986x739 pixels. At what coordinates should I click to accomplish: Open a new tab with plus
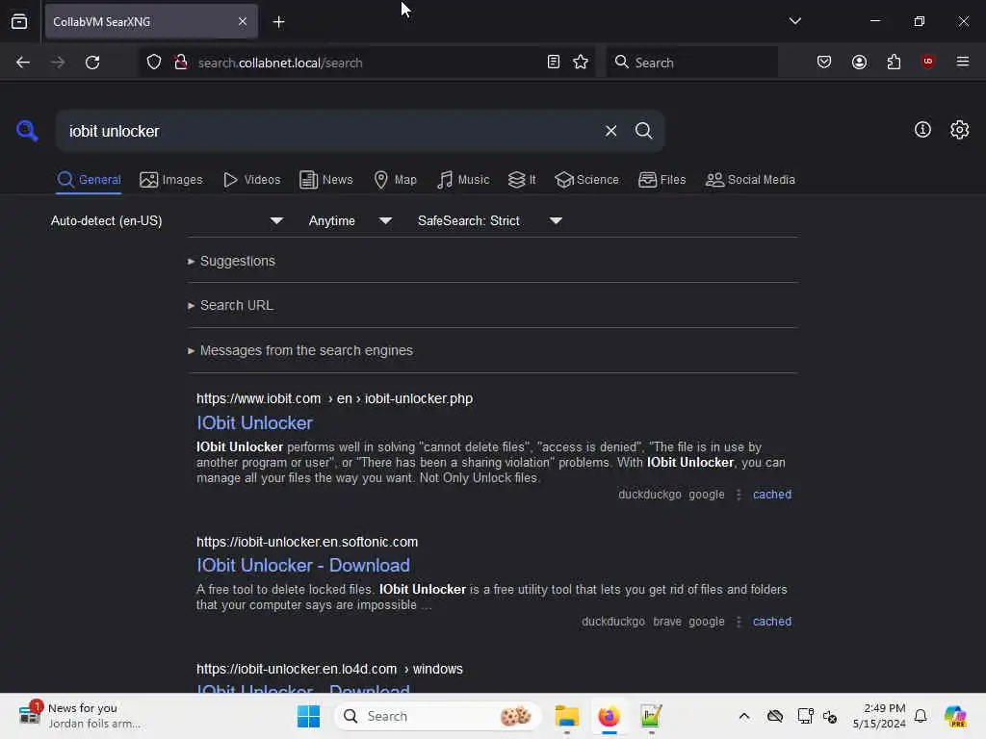(x=278, y=22)
